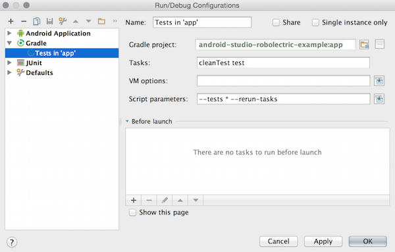The height and width of the screenshot is (252, 395).
Task: Move before launch task up
Action: 180,201
